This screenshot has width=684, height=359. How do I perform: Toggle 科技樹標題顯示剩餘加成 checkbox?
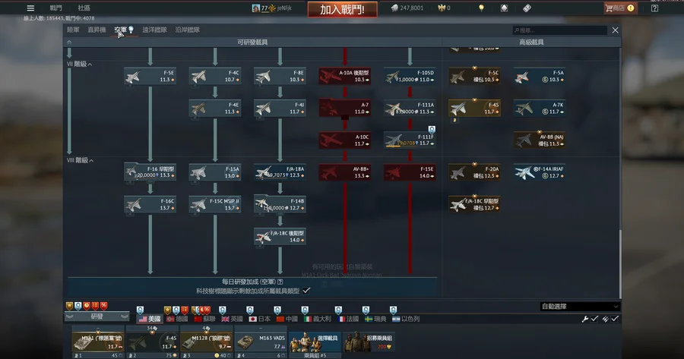click(307, 291)
